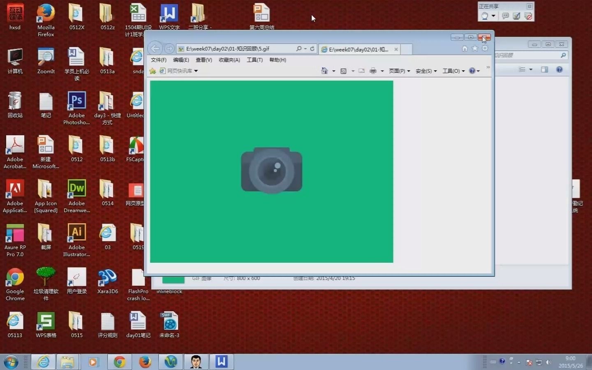Open Explorer window help icon behind

point(559,69)
